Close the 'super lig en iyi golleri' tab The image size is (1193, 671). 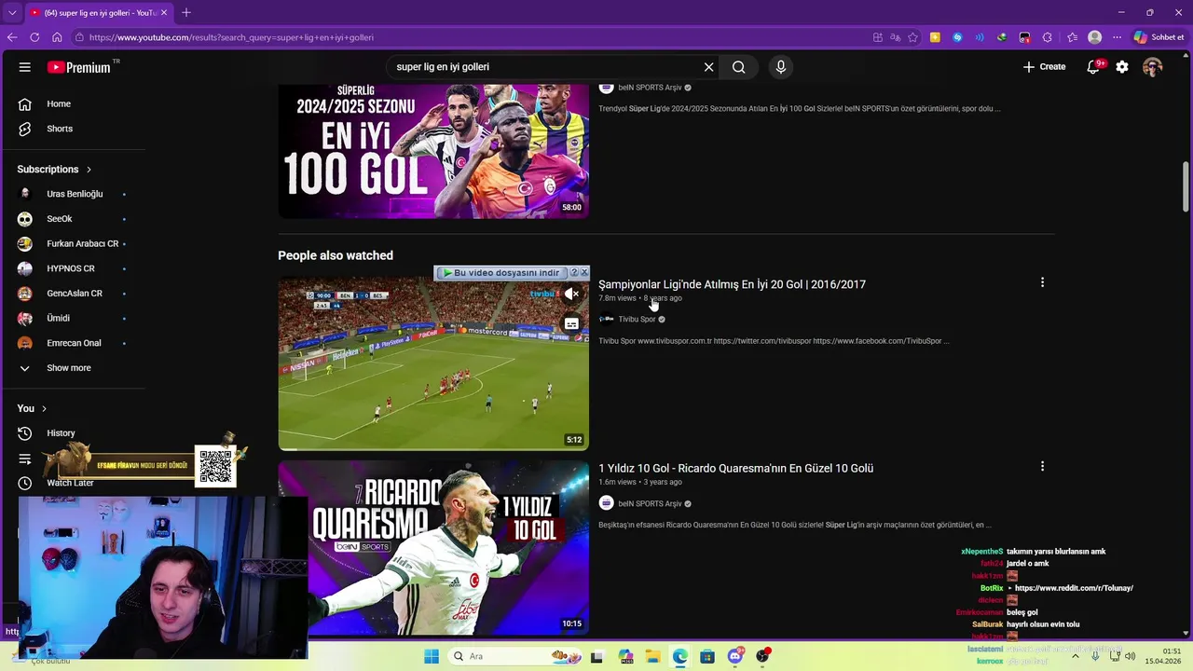pos(165,12)
